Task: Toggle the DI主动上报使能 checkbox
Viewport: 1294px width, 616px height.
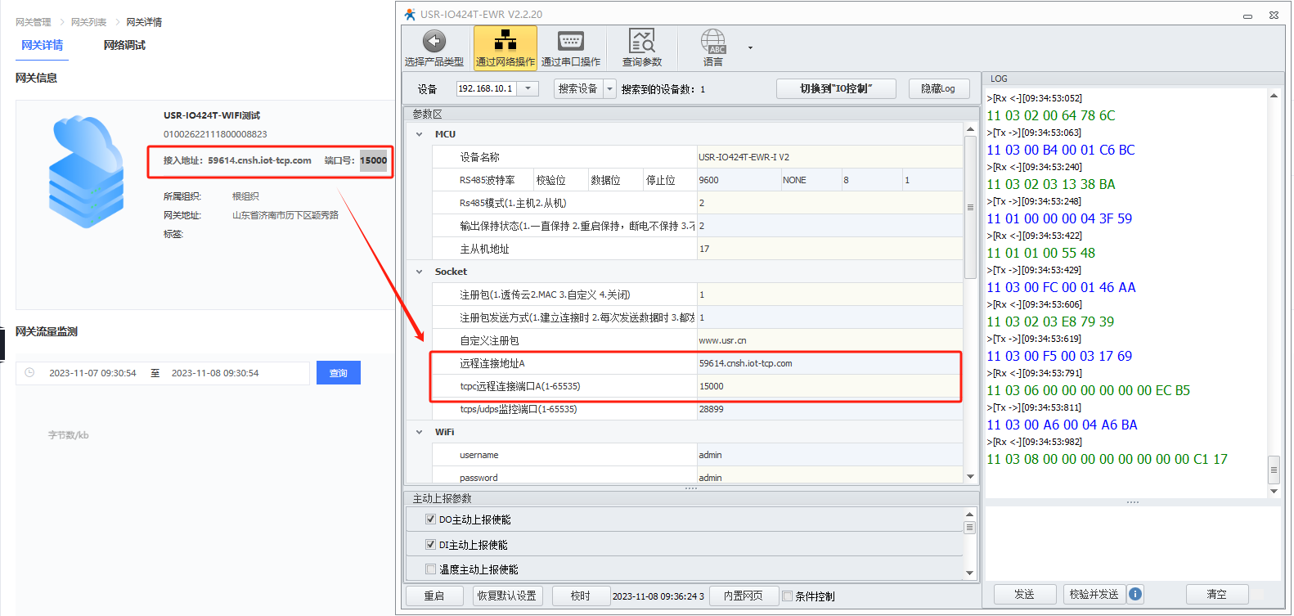Action: [430, 544]
